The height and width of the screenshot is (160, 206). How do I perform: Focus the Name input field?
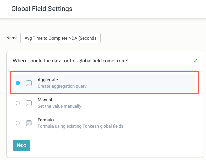pos(60,38)
